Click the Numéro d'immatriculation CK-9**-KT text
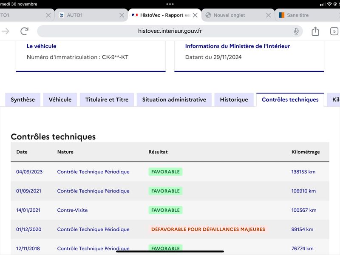 [x=77, y=57]
